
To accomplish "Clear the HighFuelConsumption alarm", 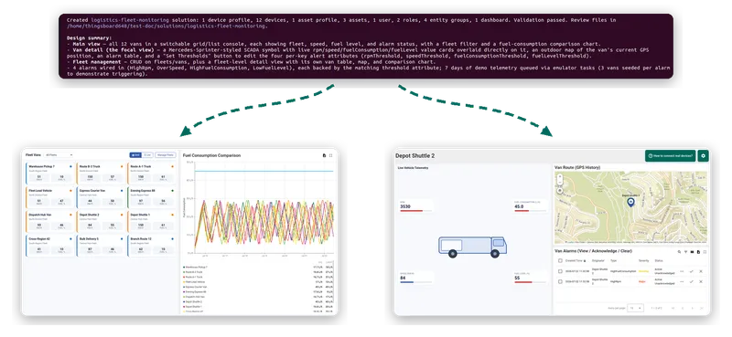I will (x=701, y=271).
